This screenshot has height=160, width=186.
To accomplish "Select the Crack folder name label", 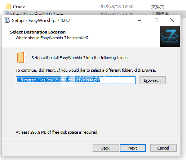I will click(19, 7).
